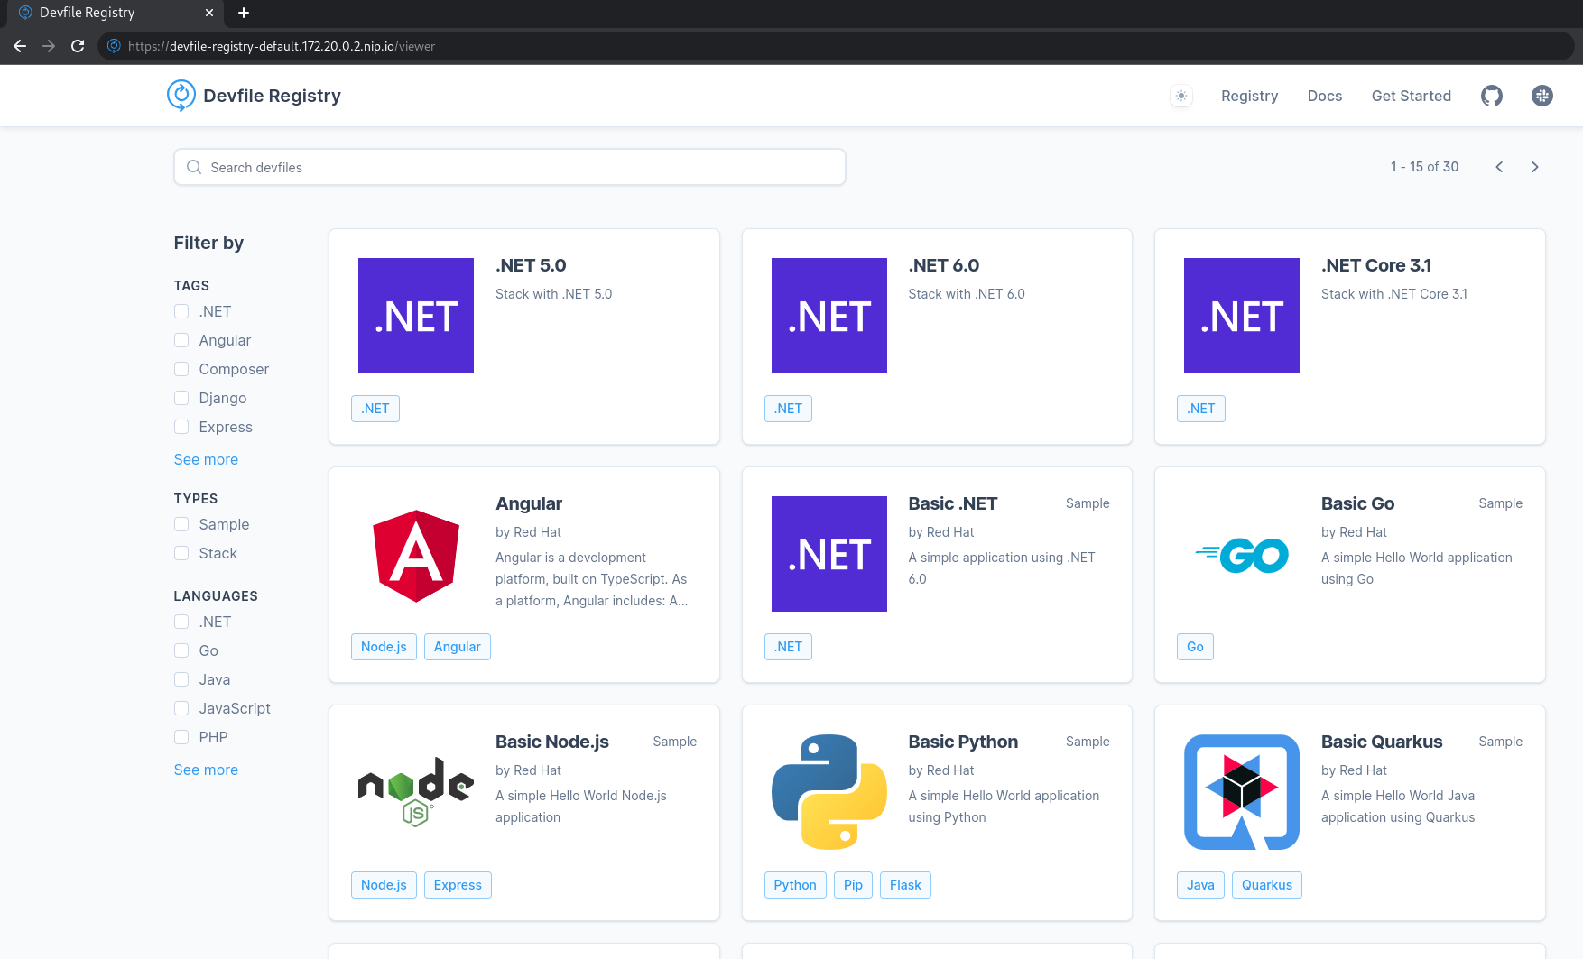Open the Docs page

[1324, 95]
